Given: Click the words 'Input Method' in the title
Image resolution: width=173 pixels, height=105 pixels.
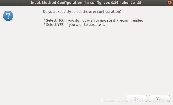Looking at the screenshot, I should click(43, 3).
